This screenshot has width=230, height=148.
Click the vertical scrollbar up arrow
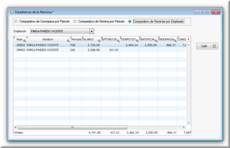(x=189, y=45)
